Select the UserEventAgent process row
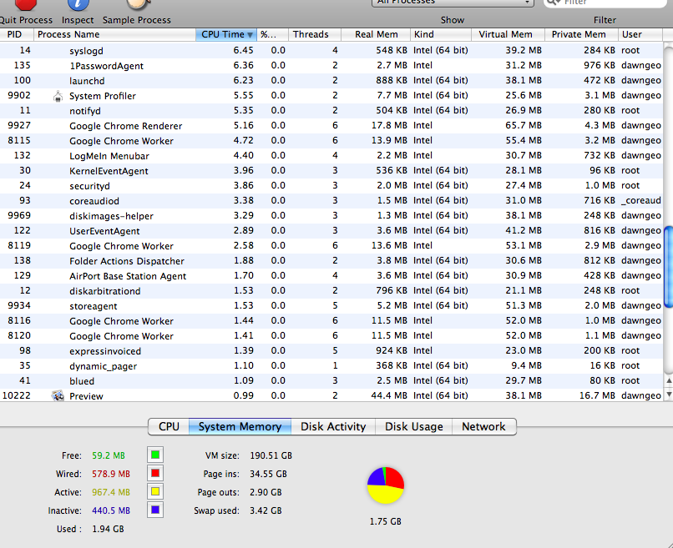 [x=331, y=230]
